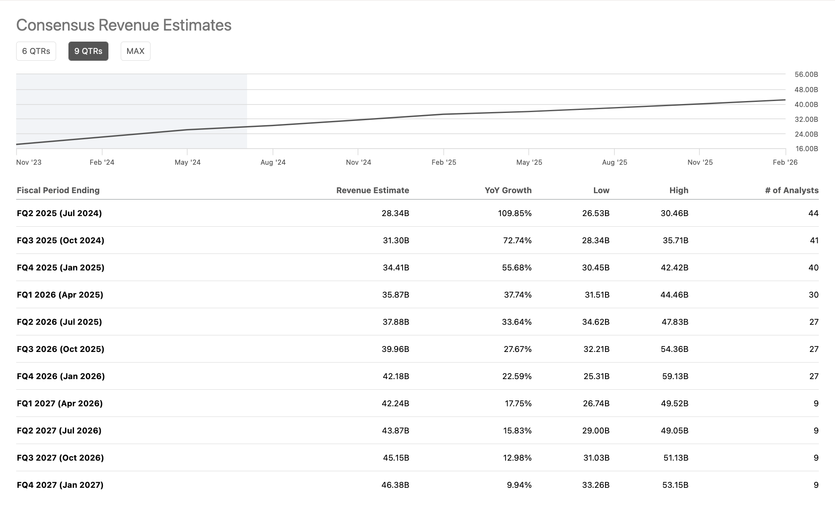Click the 33.26B low estimate
This screenshot has width=835, height=512.
click(596, 485)
